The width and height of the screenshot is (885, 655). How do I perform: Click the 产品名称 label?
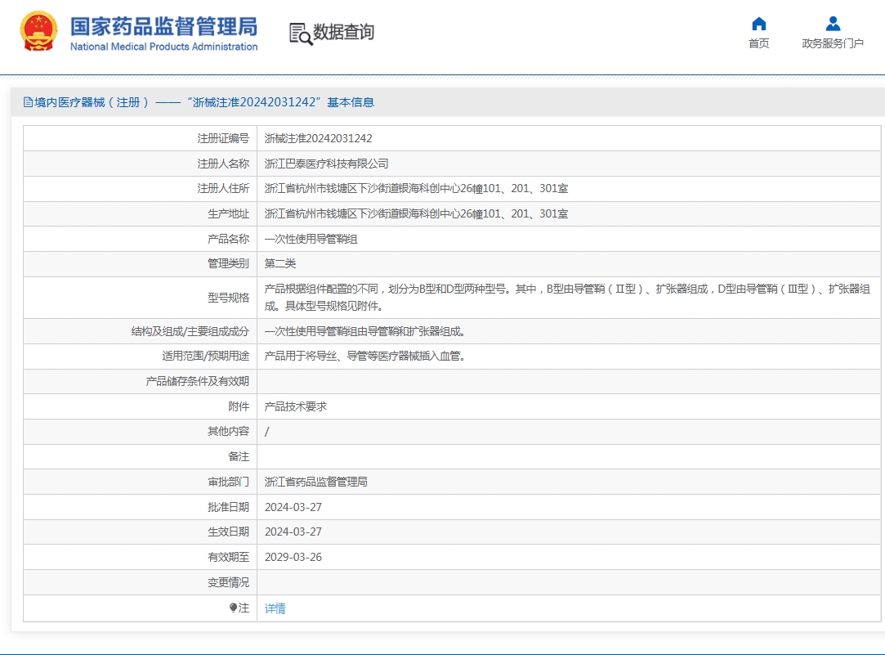[228, 239]
